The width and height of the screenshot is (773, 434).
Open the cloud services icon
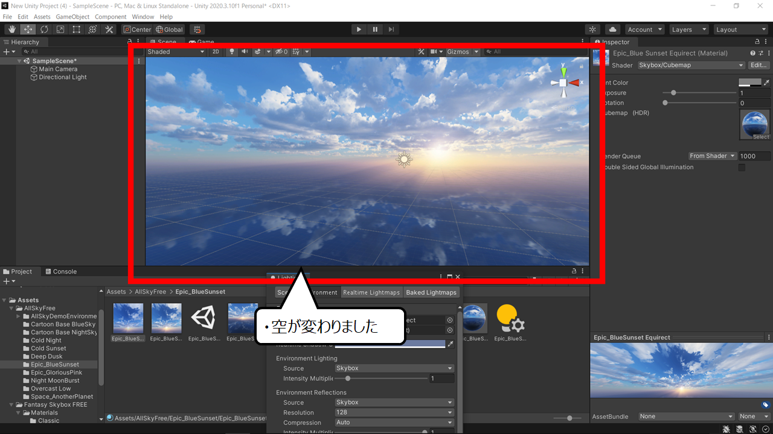[x=612, y=29]
